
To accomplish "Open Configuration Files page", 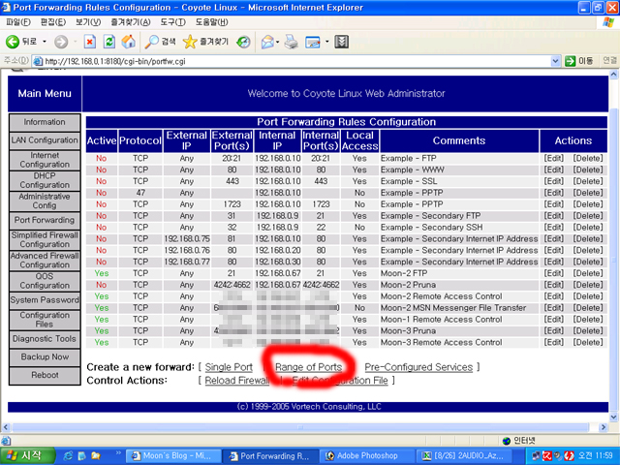I will [45, 320].
